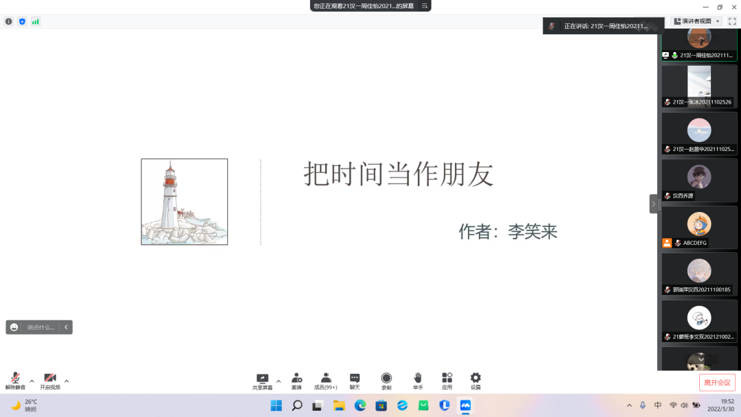Unmute the microphone (解除静音)
The image size is (741, 417).
point(15,379)
